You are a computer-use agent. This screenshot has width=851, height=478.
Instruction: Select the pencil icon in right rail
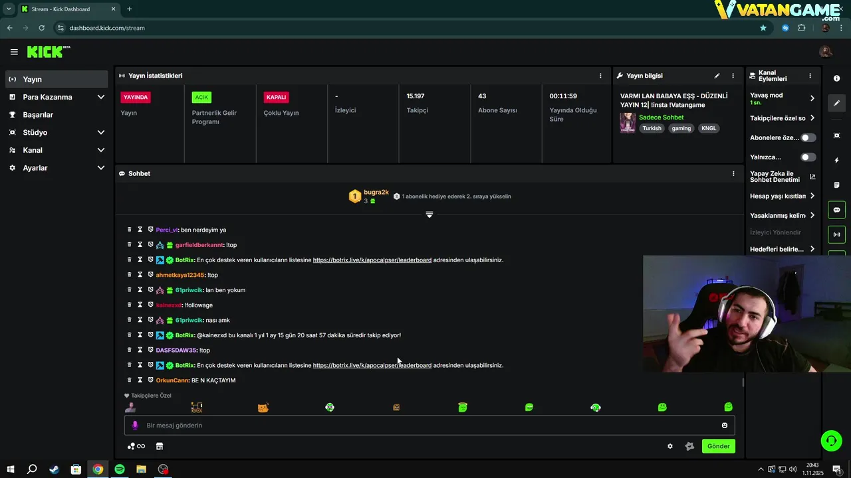[x=836, y=104]
